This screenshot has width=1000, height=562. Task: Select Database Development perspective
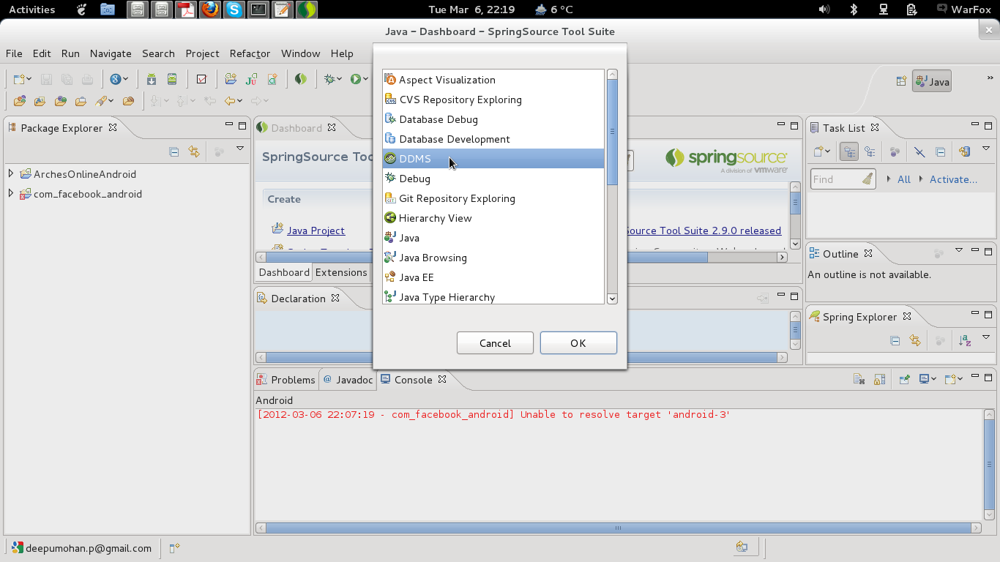click(x=493, y=139)
